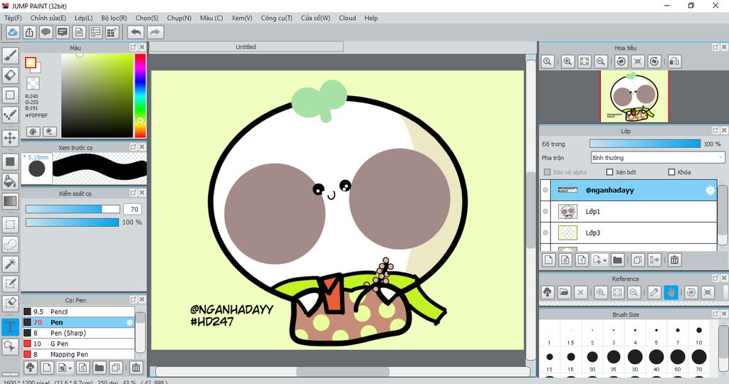The height and width of the screenshot is (384, 729).
Task: Open the Bộ lọc(R) menu
Action: [115, 18]
